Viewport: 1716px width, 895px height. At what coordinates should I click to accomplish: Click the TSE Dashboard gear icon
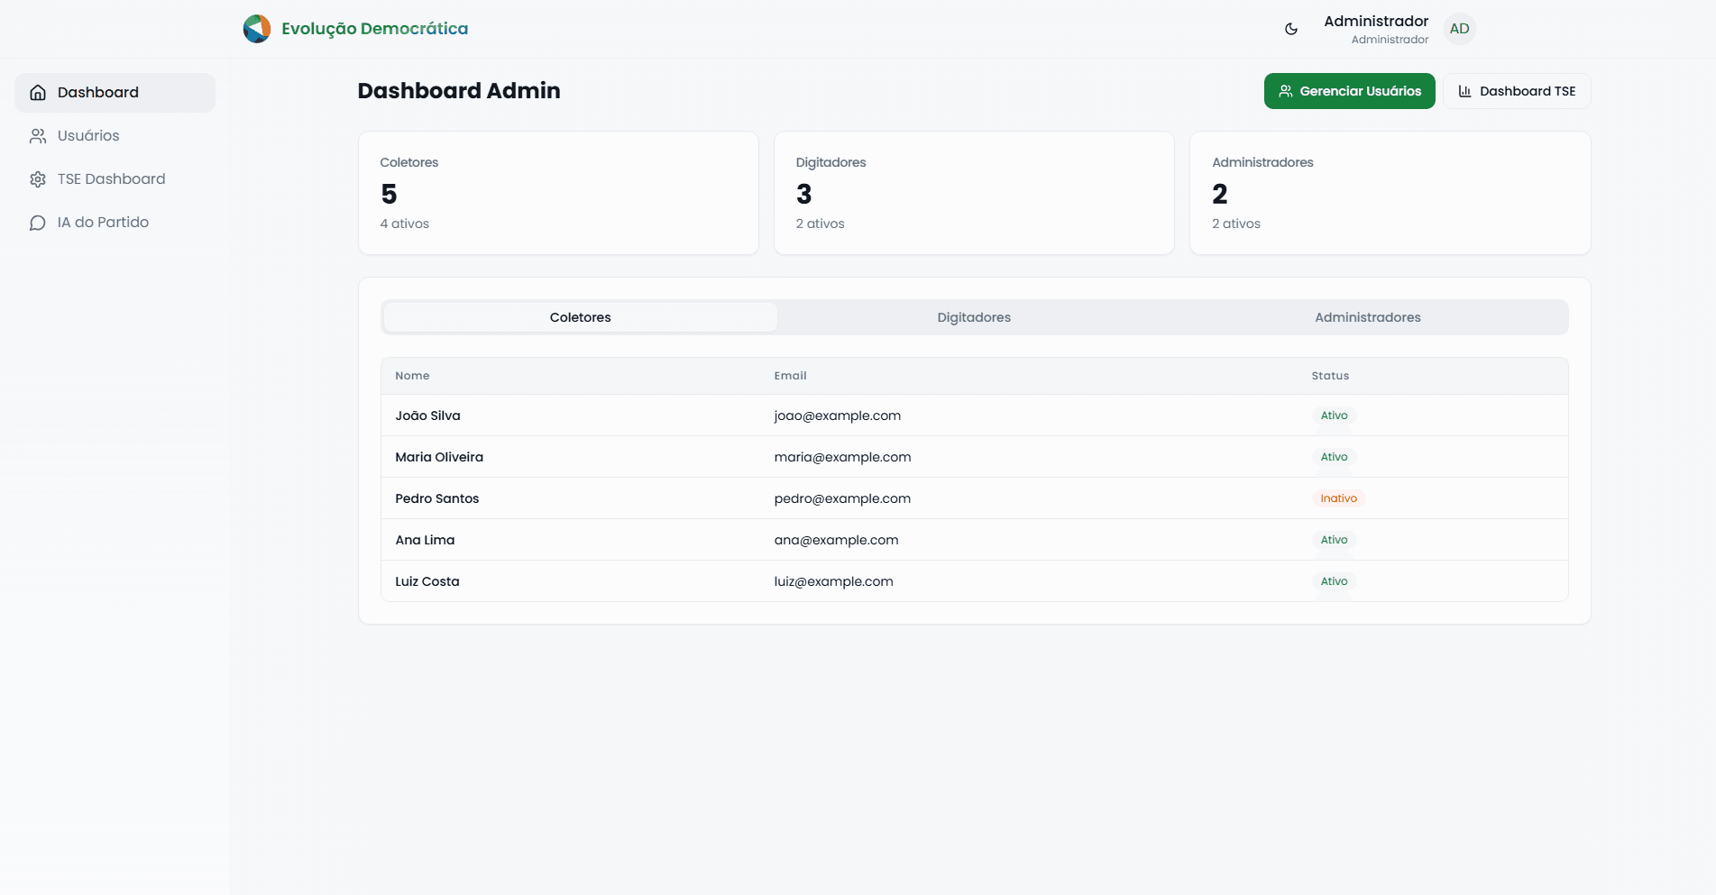(38, 179)
